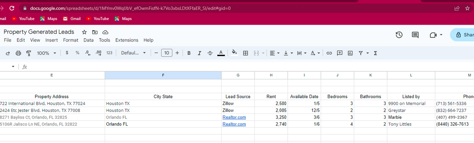Open the Insert menu
Viewport: 474px width, 143px height.
coord(51,40)
